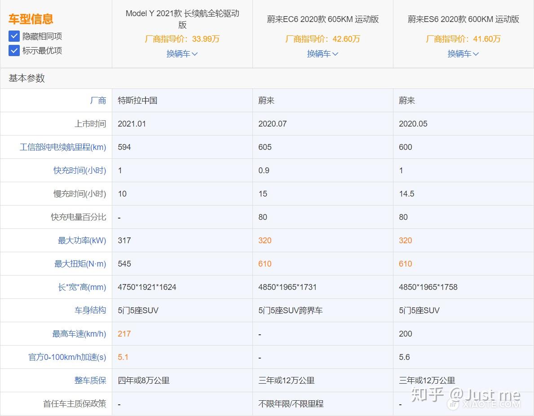Click the 快充时间(小时) row label
The height and width of the screenshot is (416, 534).
pyautogui.click(x=79, y=170)
